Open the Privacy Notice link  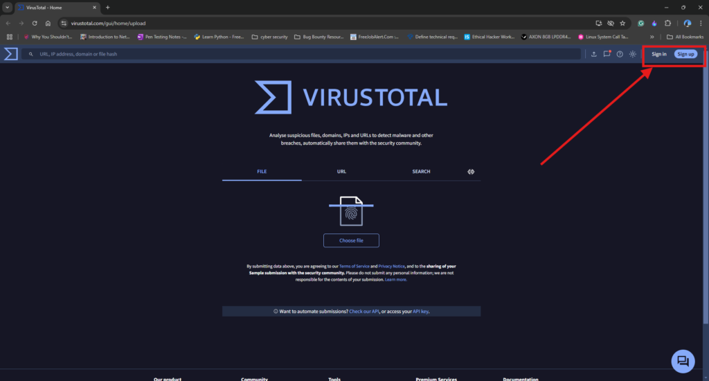click(391, 266)
